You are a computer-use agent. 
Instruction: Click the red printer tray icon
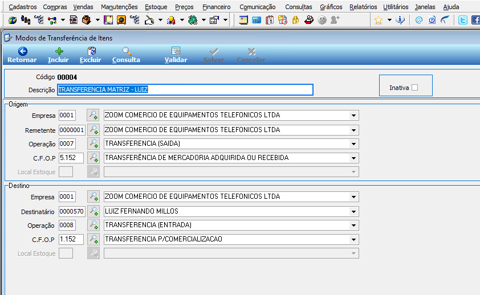(309, 20)
